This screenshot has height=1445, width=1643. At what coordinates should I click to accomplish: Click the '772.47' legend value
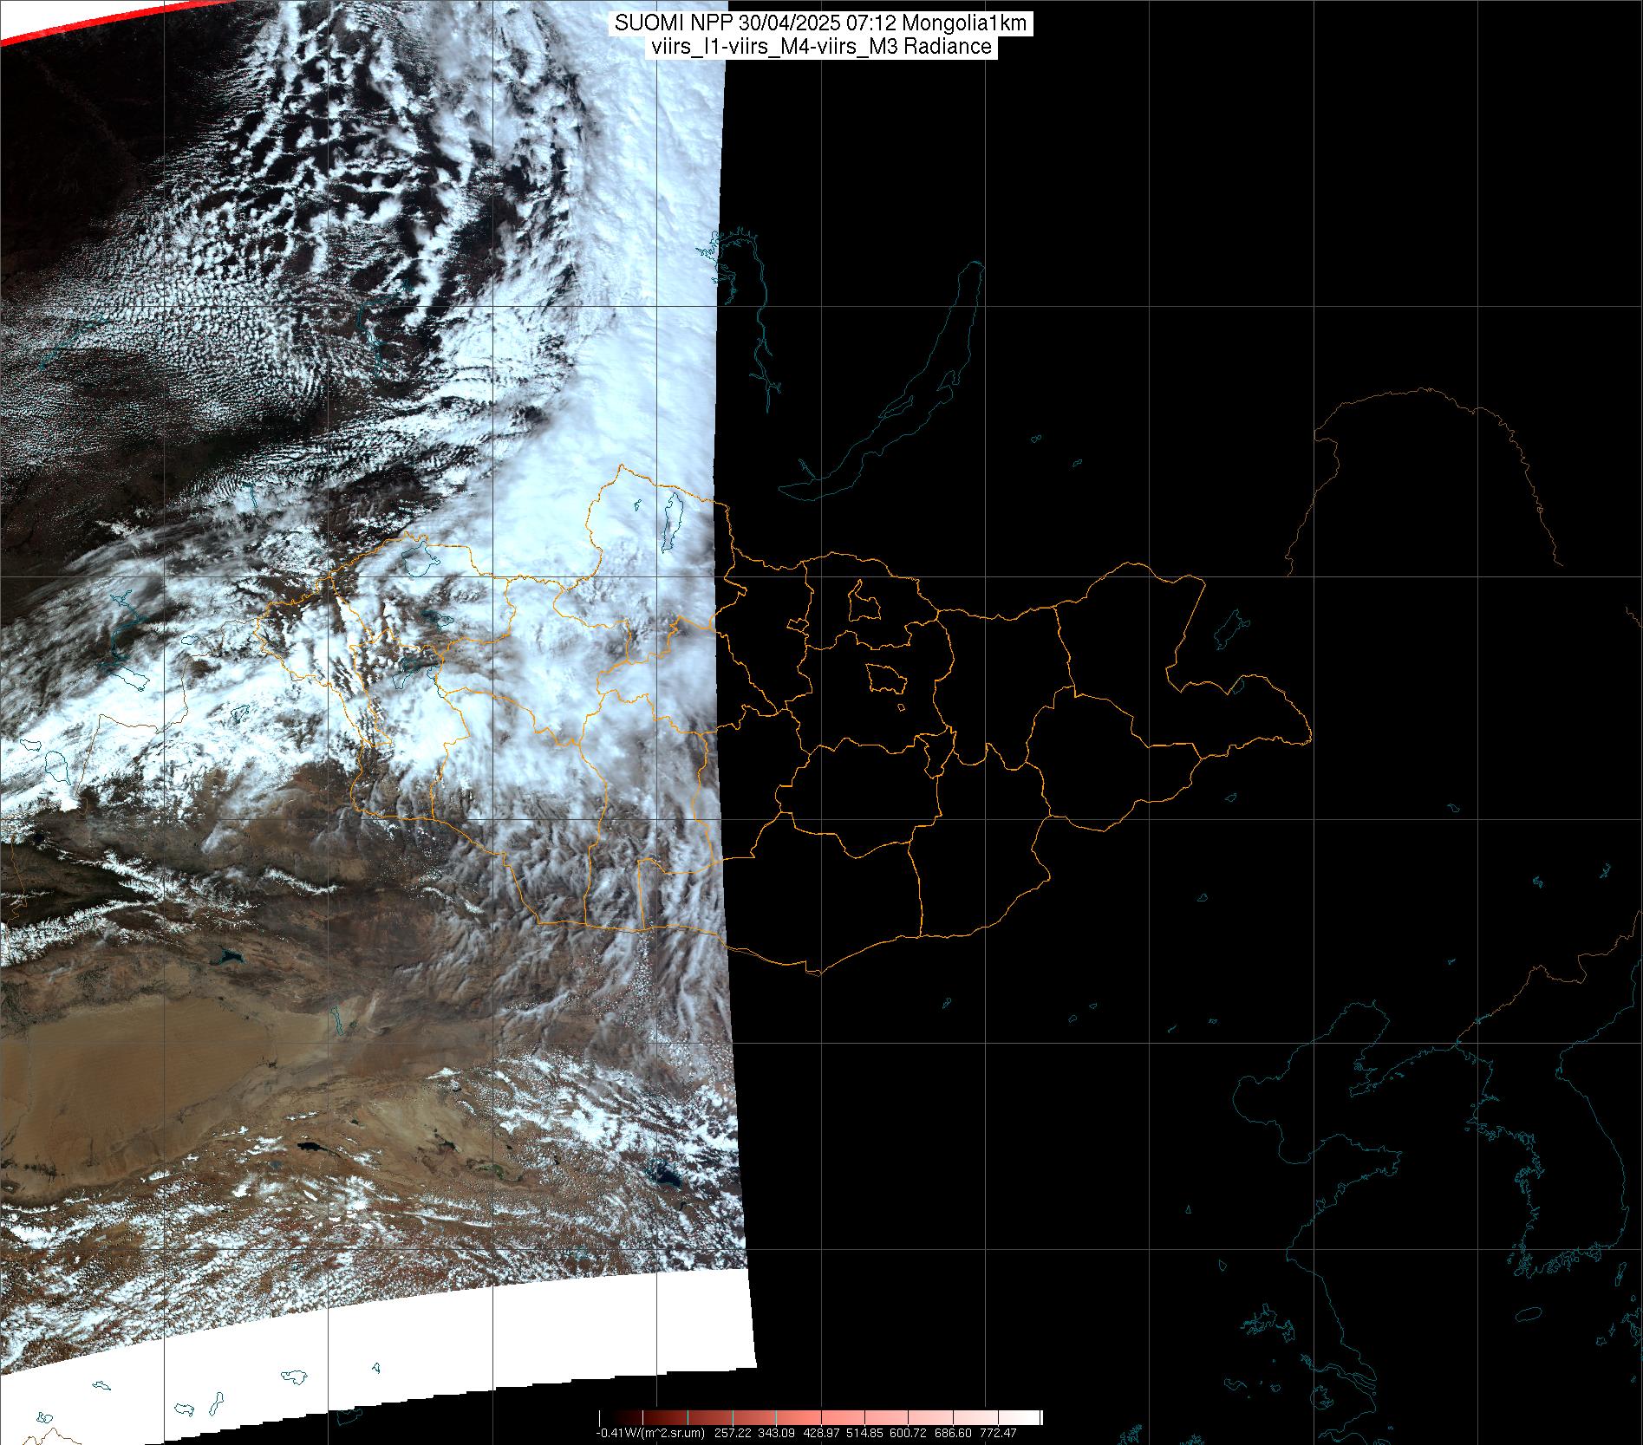click(x=998, y=1433)
